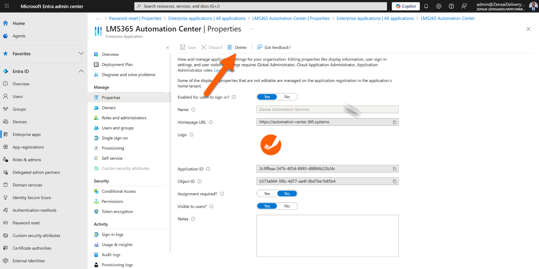This screenshot has height=269, width=539.
Task: Click the Delete trash can icon
Action: coord(230,47)
